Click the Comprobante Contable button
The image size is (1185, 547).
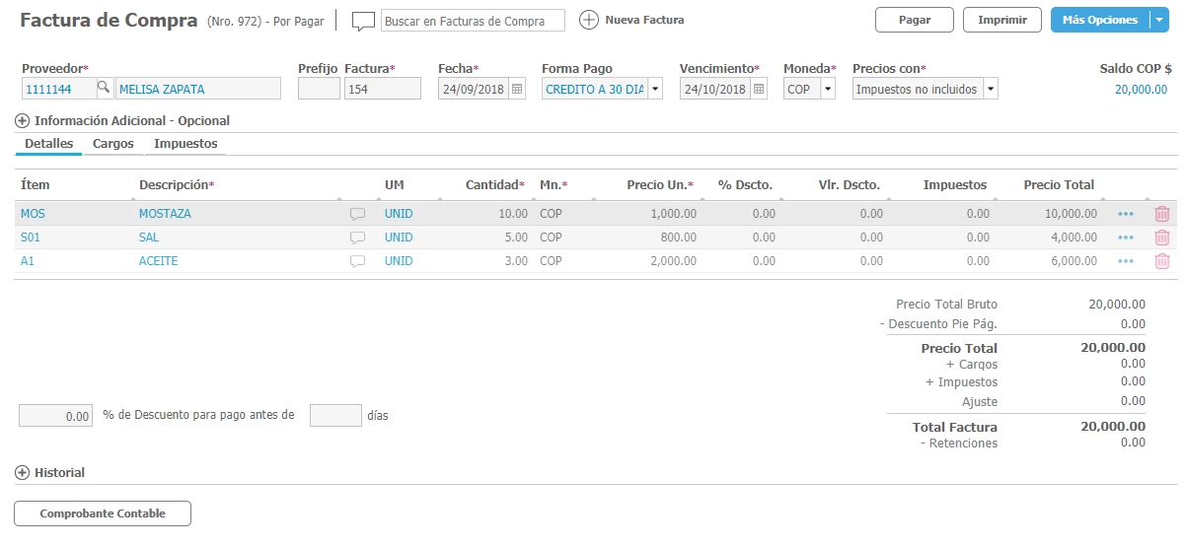click(103, 513)
